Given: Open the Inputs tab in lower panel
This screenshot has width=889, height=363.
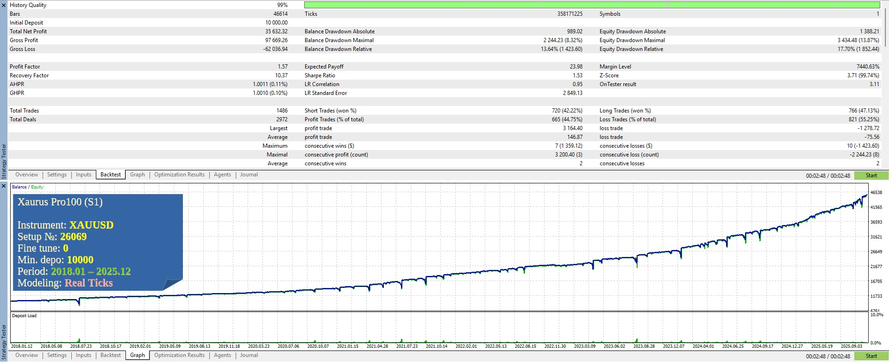Looking at the screenshot, I should [x=83, y=355].
